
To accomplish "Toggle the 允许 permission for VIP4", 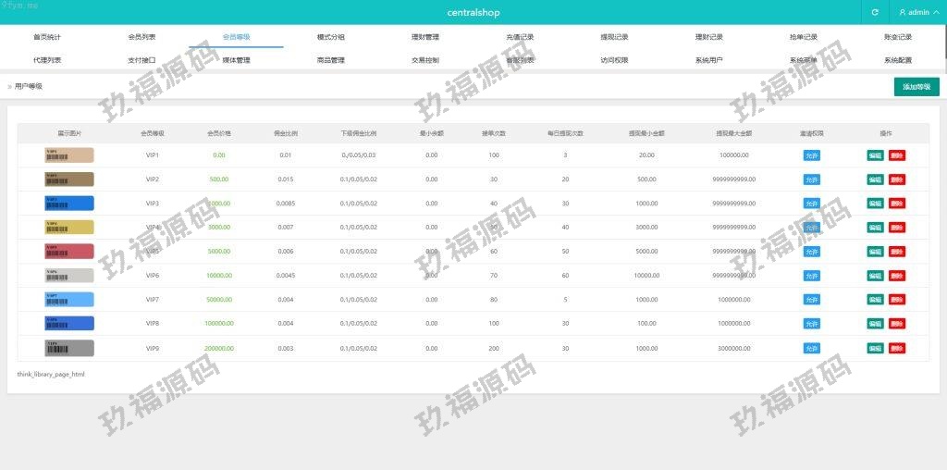I will (811, 228).
